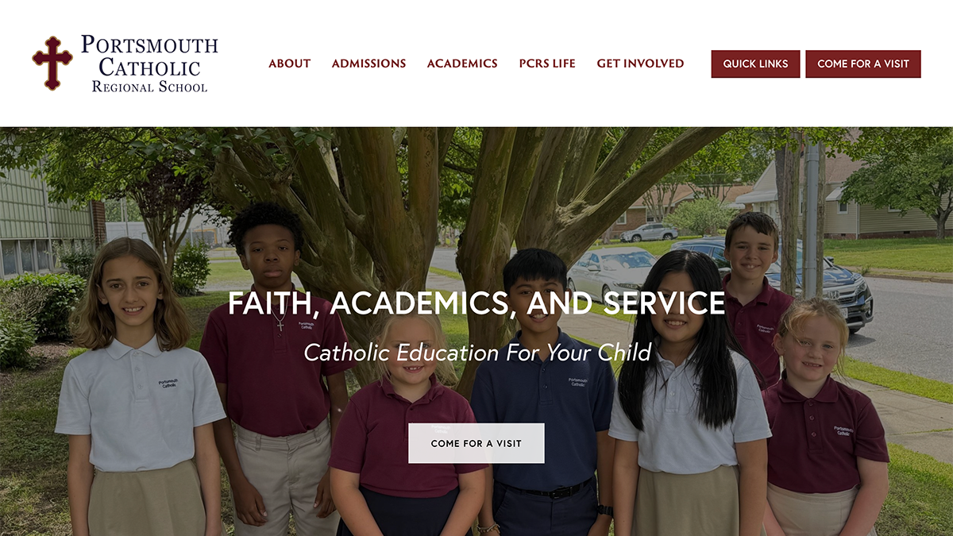953x536 pixels.
Task: Click the word Regional School in the logo
Action: point(149,87)
